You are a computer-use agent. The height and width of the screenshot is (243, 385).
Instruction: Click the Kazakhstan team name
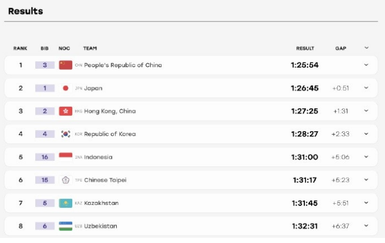[101, 203]
